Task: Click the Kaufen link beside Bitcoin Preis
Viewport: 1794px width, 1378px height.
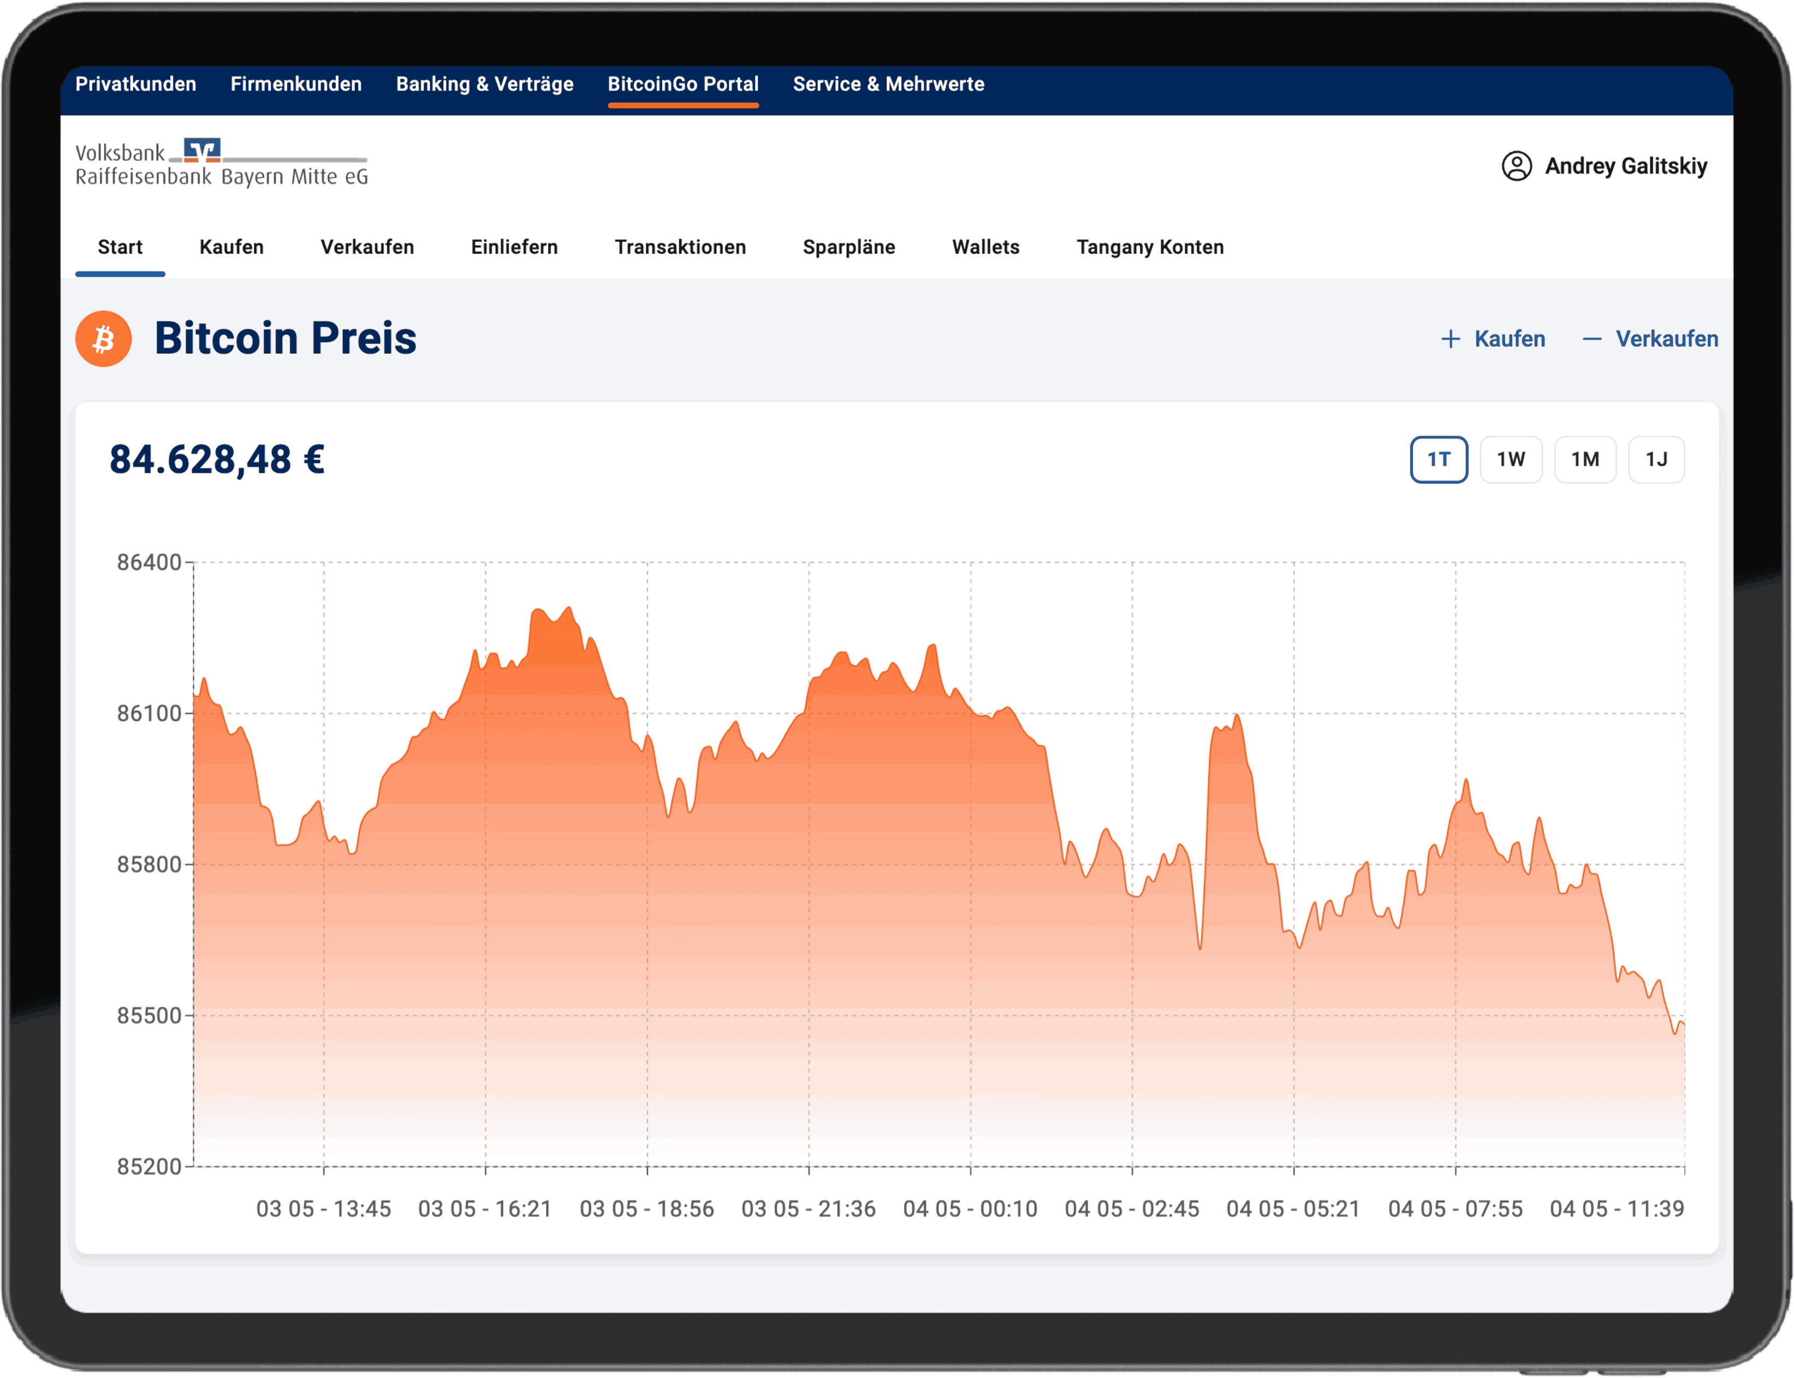Action: [x=1508, y=338]
